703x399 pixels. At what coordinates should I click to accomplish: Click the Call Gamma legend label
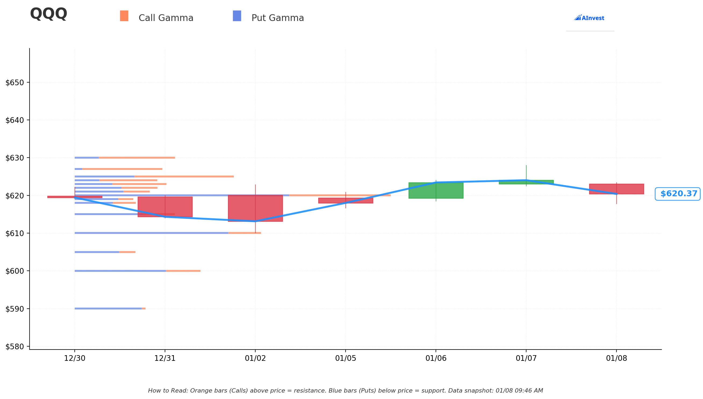pyautogui.click(x=166, y=18)
